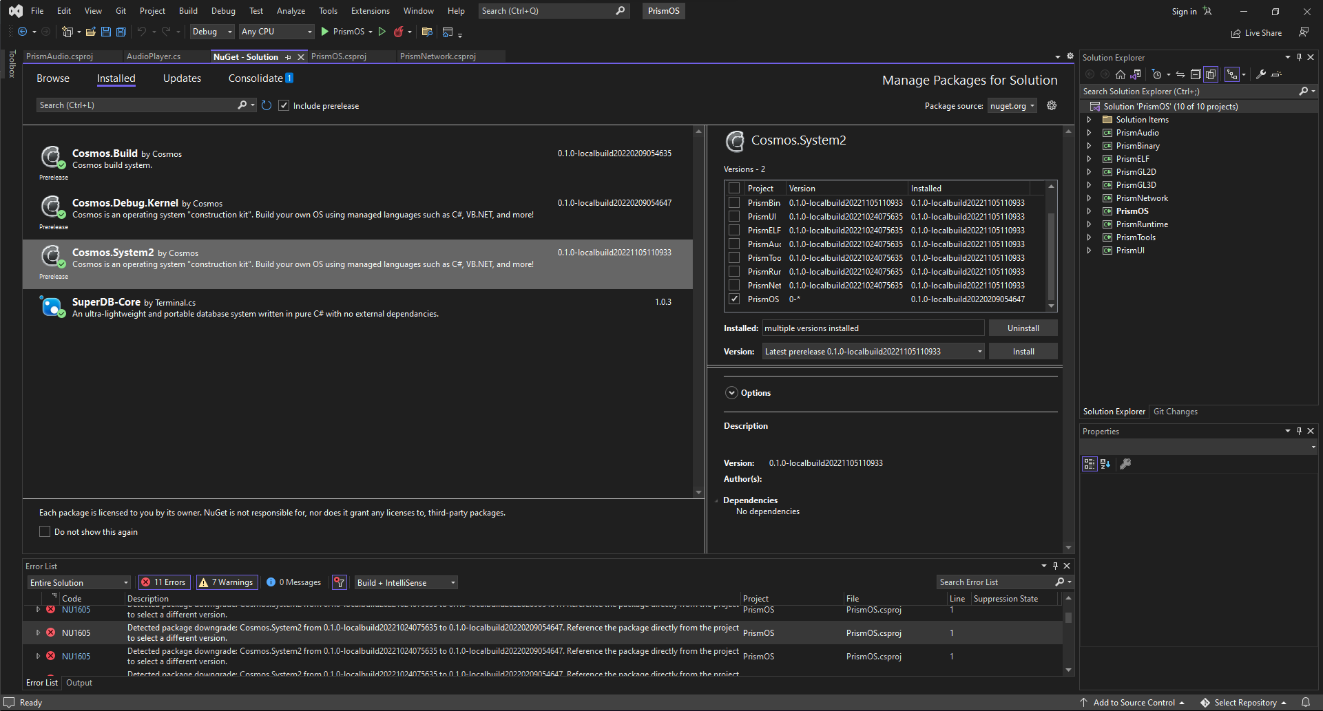Viewport: 1323px width, 711px height.
Task: Click the Uninstall button for Cosmos.System2
Action: pos(1023,328)
